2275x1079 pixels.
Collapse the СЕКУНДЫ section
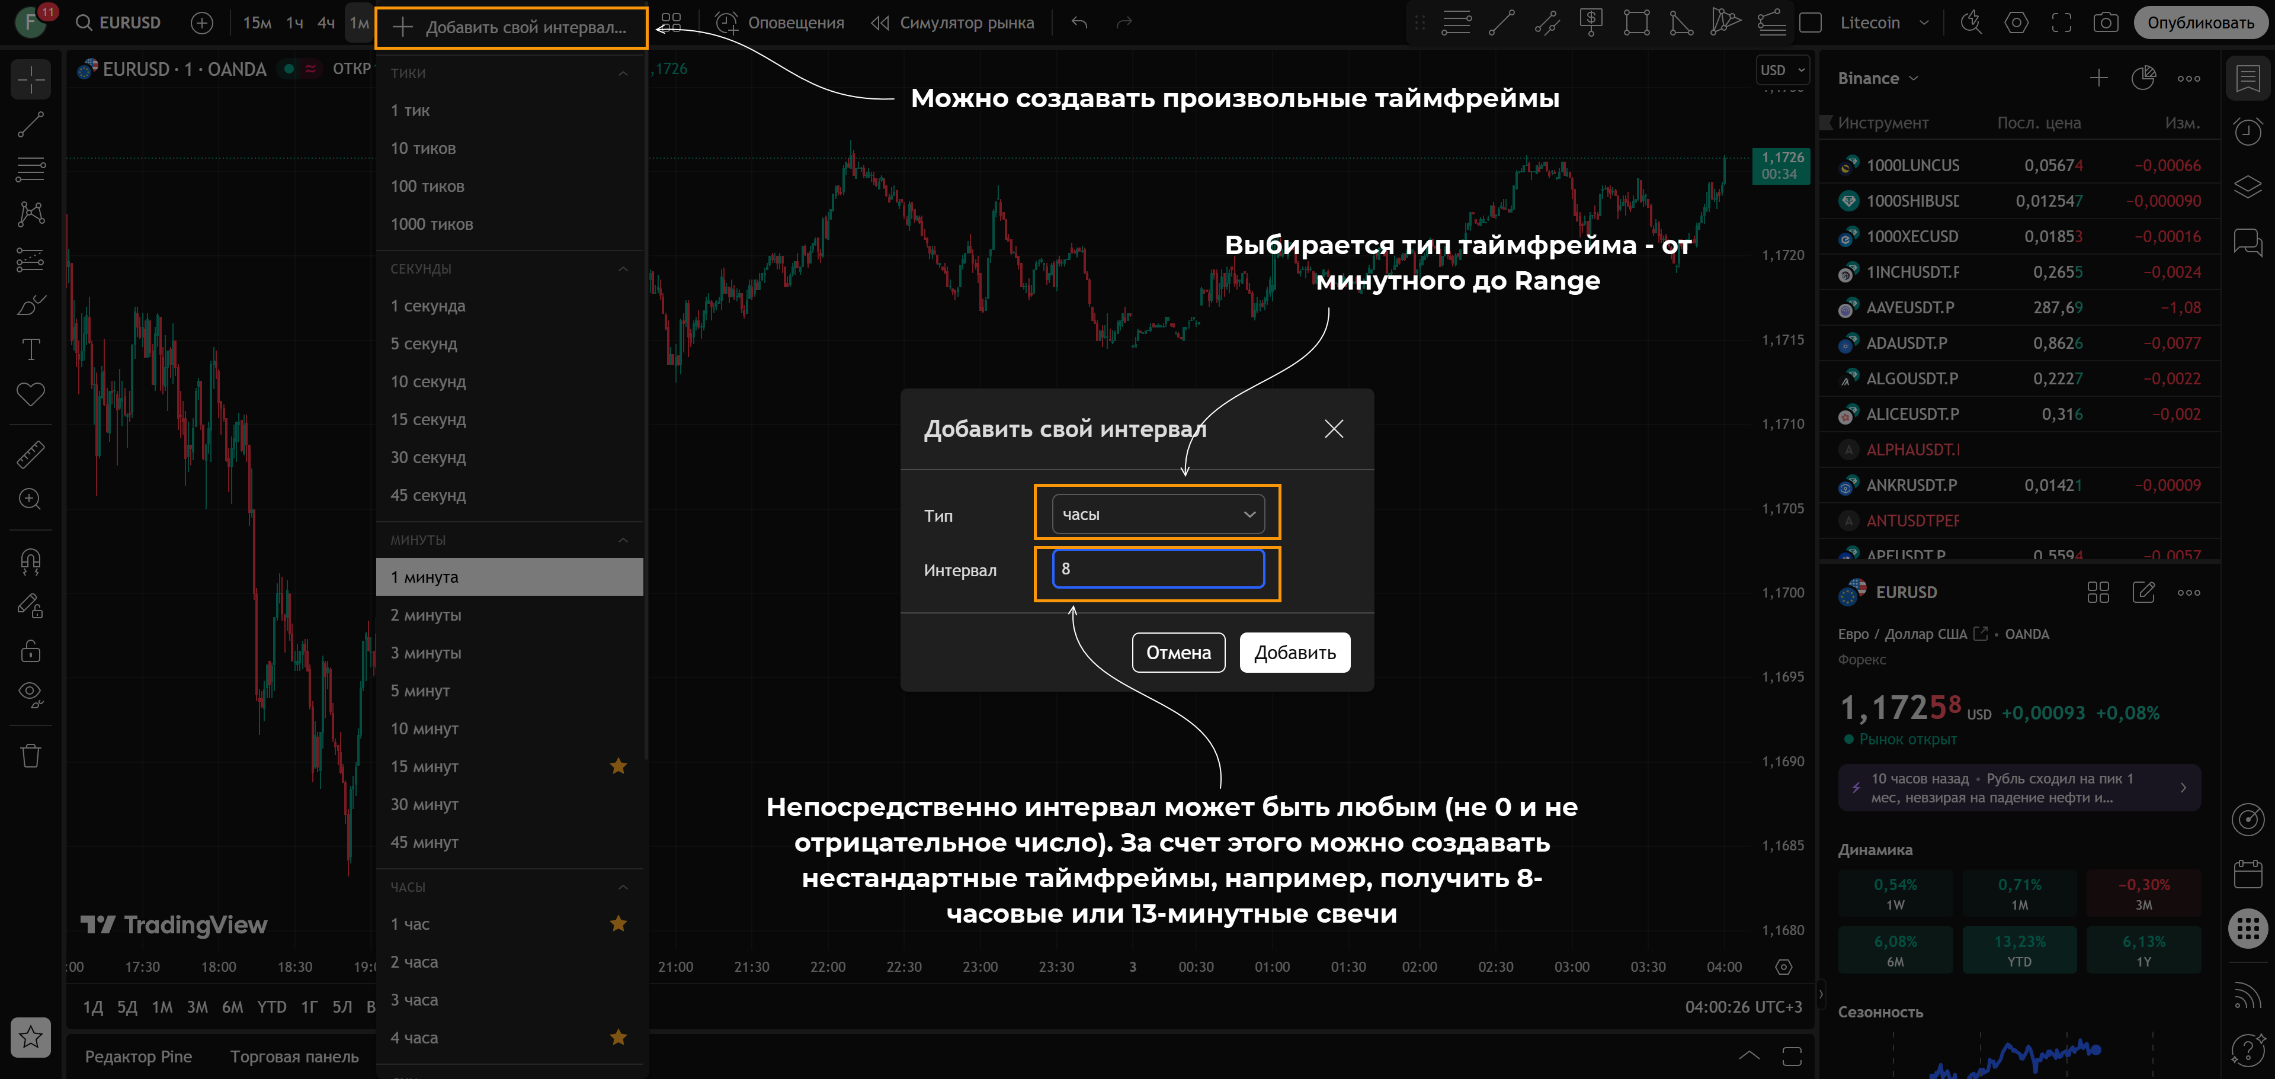coord(623,268)
